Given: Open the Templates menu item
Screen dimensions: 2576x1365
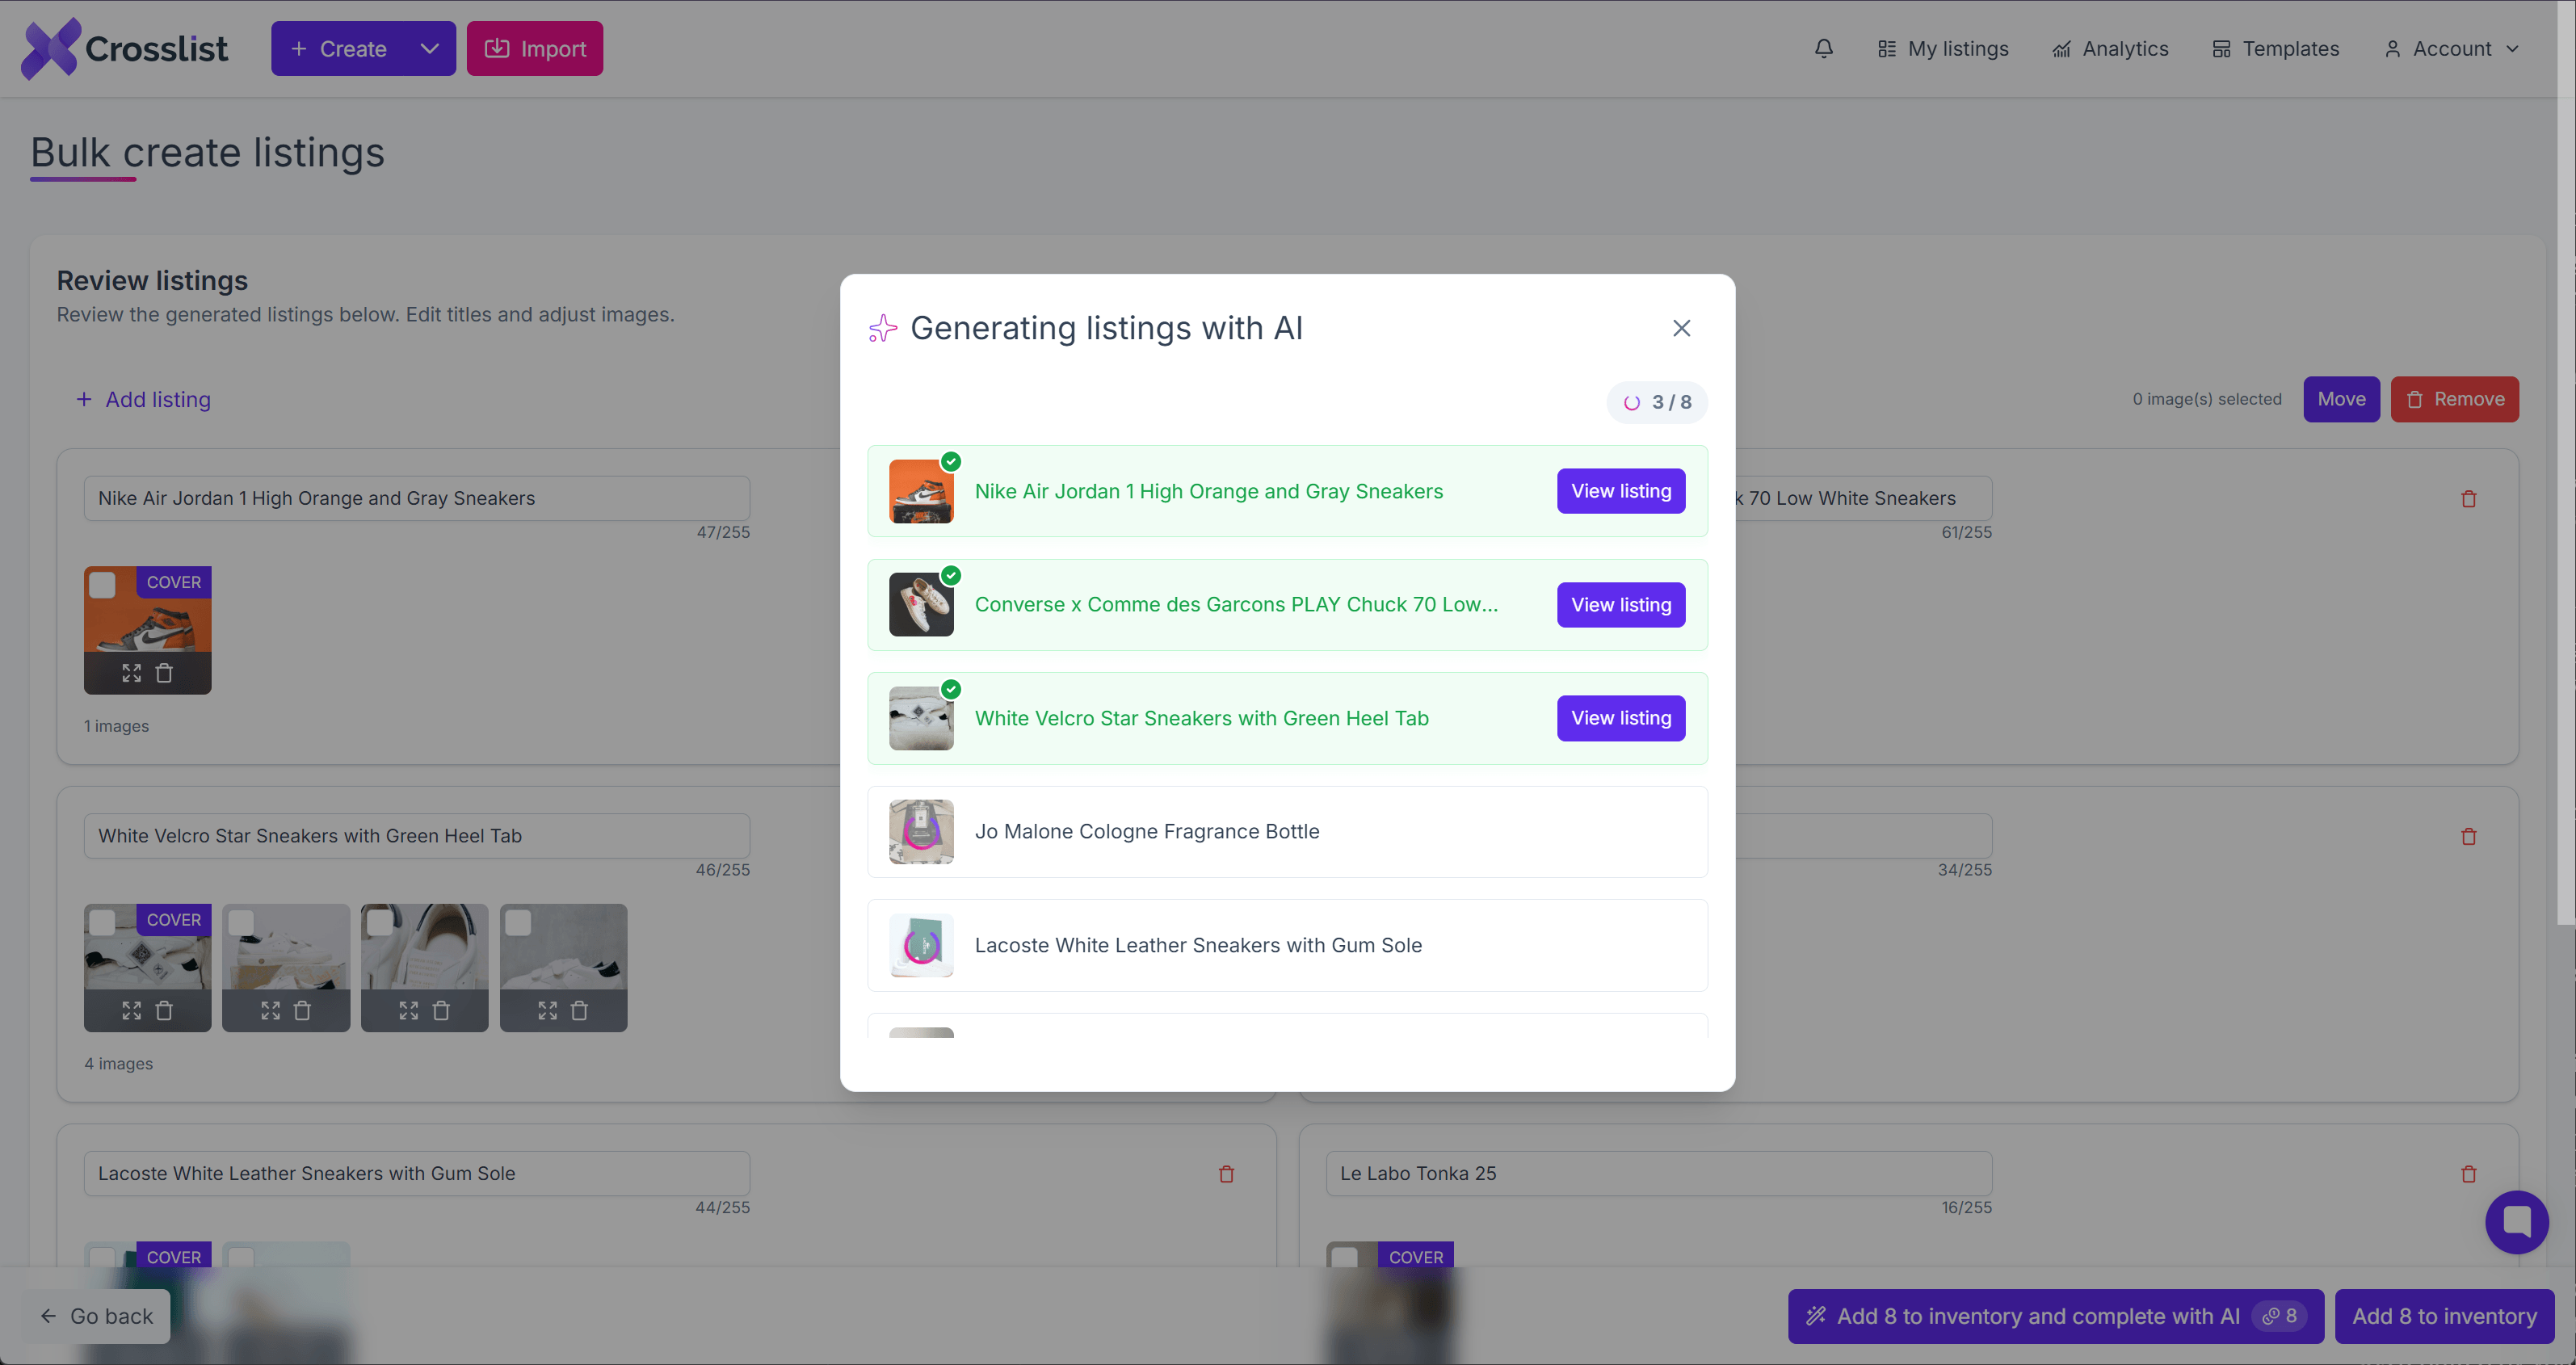Looking at the screenshot, I should (x=2275, y=48).
